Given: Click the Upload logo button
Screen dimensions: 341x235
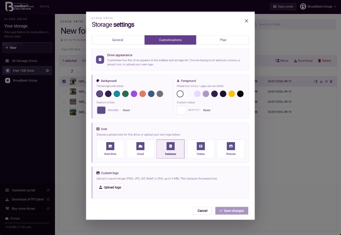Looking at the screenshot, I should click(110, 187).
